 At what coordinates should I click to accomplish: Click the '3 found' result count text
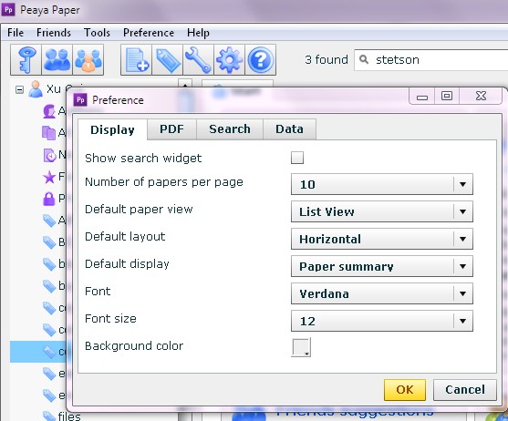[327, 59]
